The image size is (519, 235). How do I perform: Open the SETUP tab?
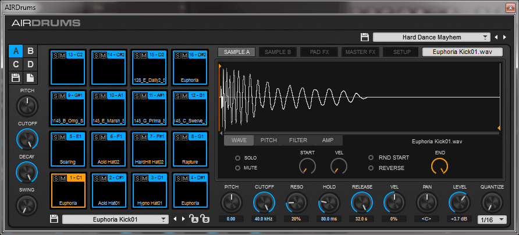point(402,52)
